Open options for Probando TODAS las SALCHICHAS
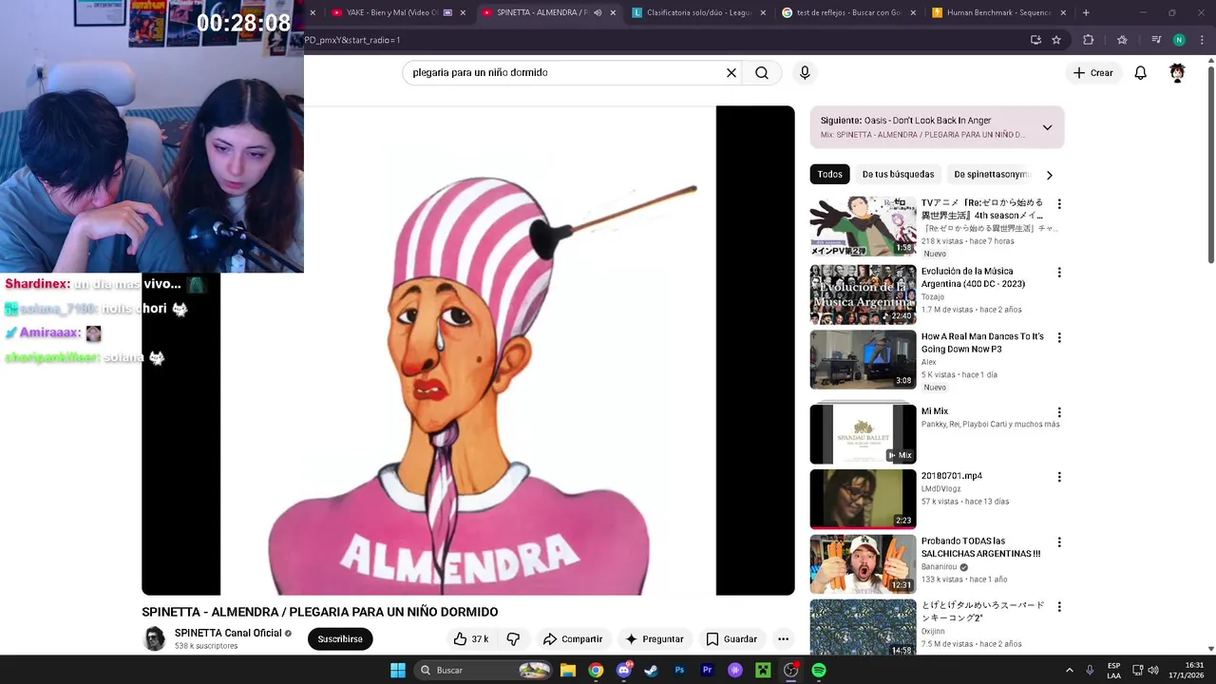The width and height of the screenshot is (1216, 684). tap(1059, 542)
